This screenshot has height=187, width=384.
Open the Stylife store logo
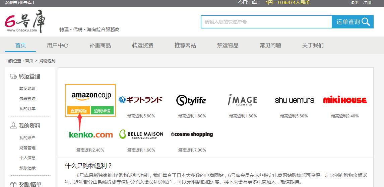pyautogui.click(x=191, y=100)
